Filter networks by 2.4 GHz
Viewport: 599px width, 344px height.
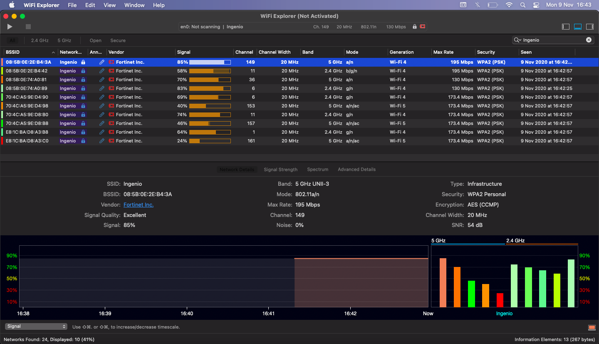pyautogui.click(x=40, y=40)
